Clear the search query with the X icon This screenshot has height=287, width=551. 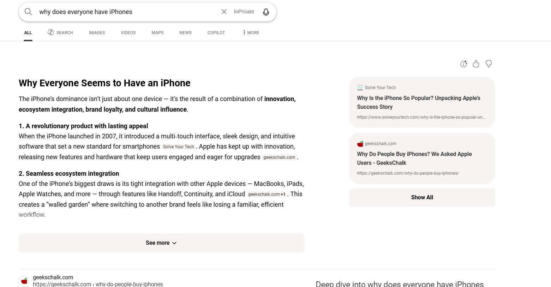224,12
